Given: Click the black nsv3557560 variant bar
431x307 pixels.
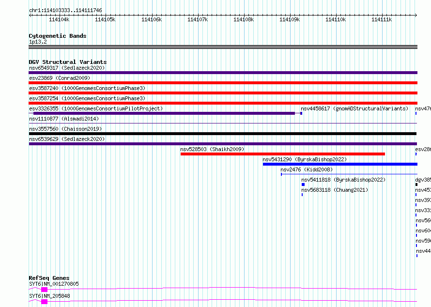Looking at the screenshot, I should [223, 134].
